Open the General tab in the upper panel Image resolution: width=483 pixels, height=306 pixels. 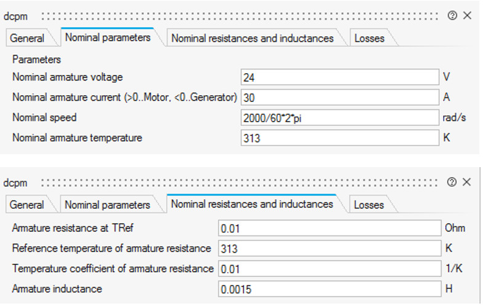pyautogui.click(x=27, y=38)
